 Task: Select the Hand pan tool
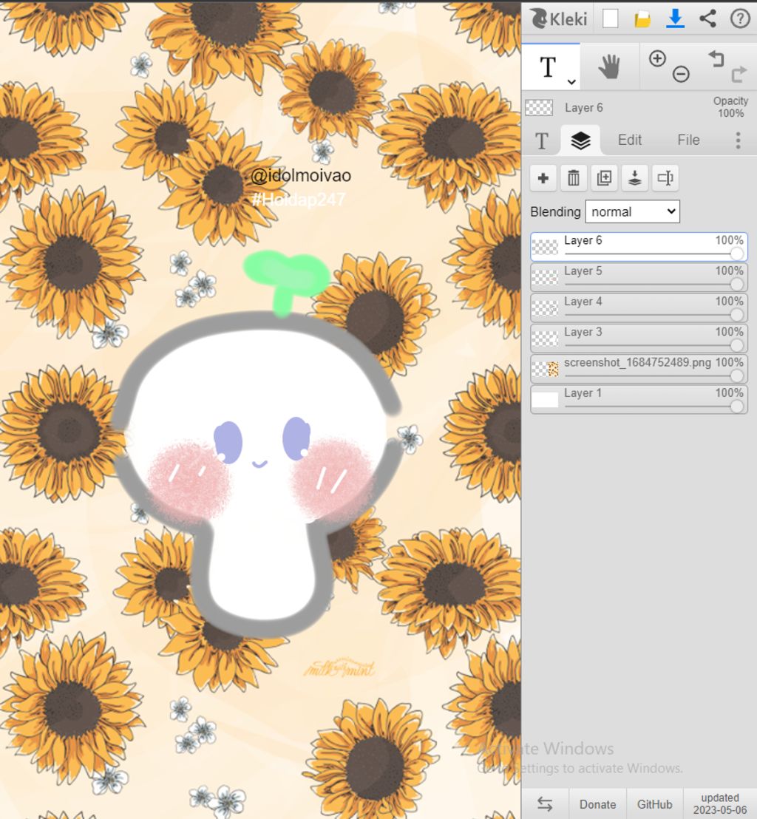[x=609, y=67]
